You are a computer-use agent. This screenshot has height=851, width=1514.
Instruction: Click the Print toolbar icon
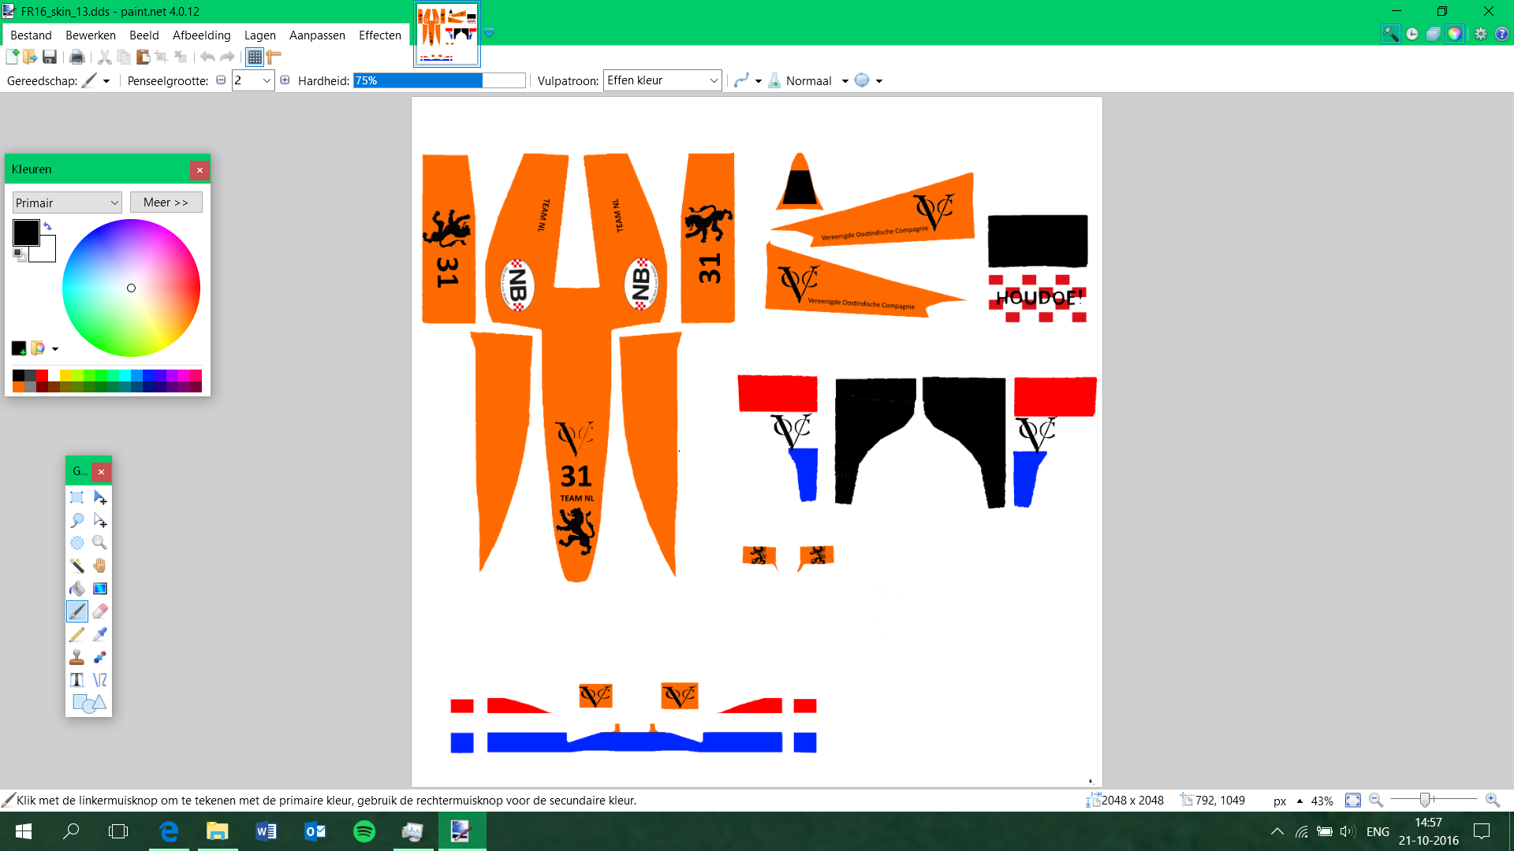coord(76,57)
